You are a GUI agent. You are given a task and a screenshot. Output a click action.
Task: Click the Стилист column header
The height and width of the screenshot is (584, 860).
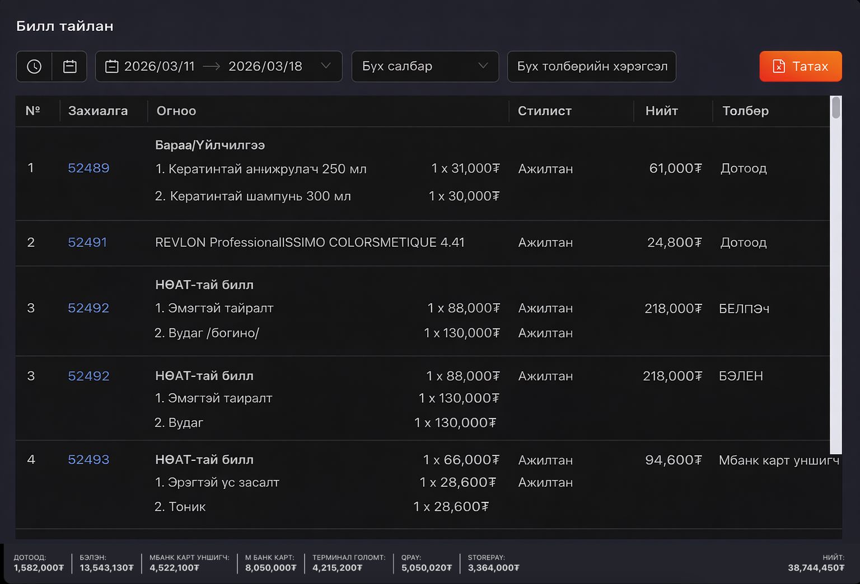[544, 111]
